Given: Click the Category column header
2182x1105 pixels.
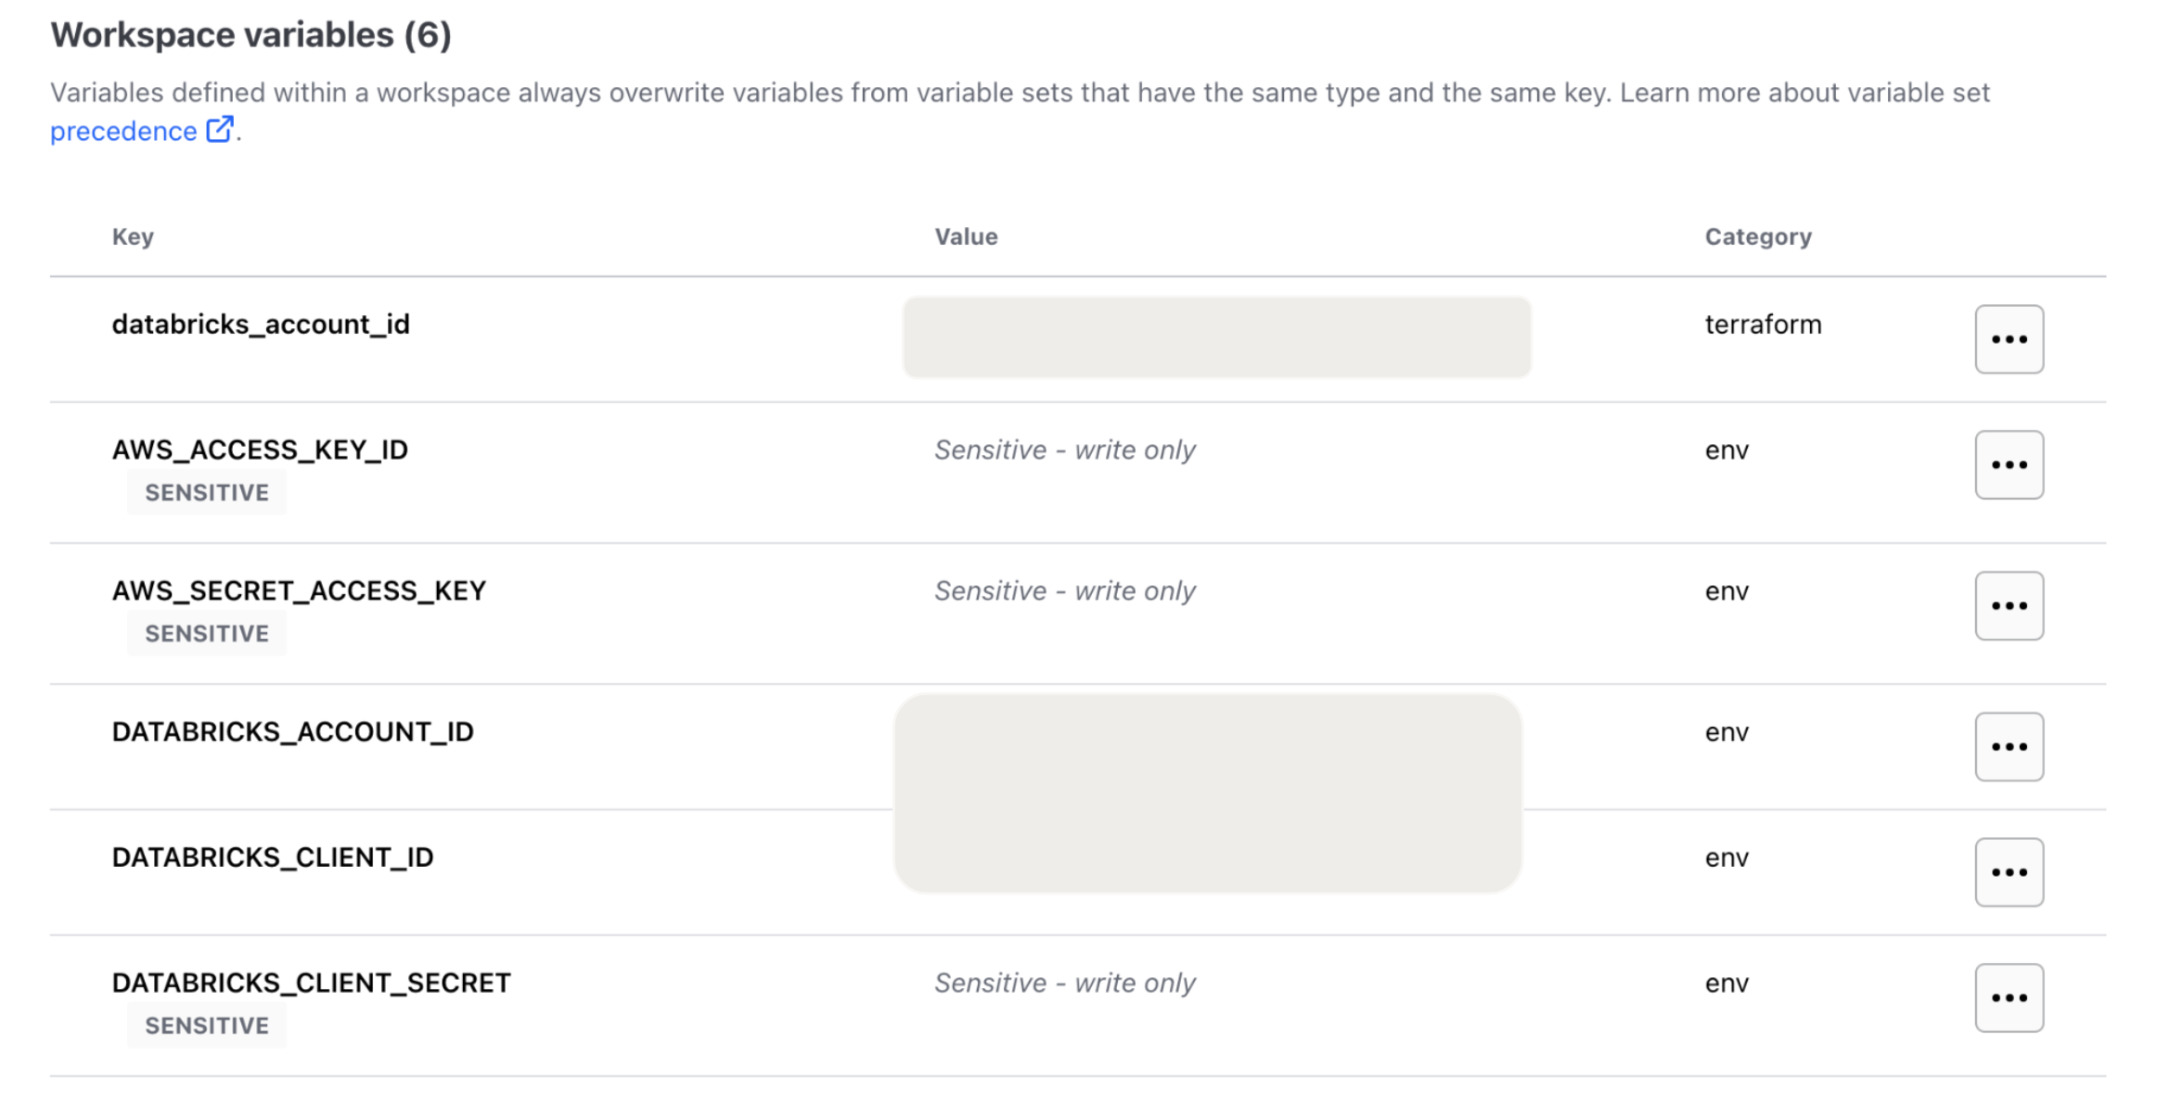Looking at the screenshot, I should tap(1757, 236).
